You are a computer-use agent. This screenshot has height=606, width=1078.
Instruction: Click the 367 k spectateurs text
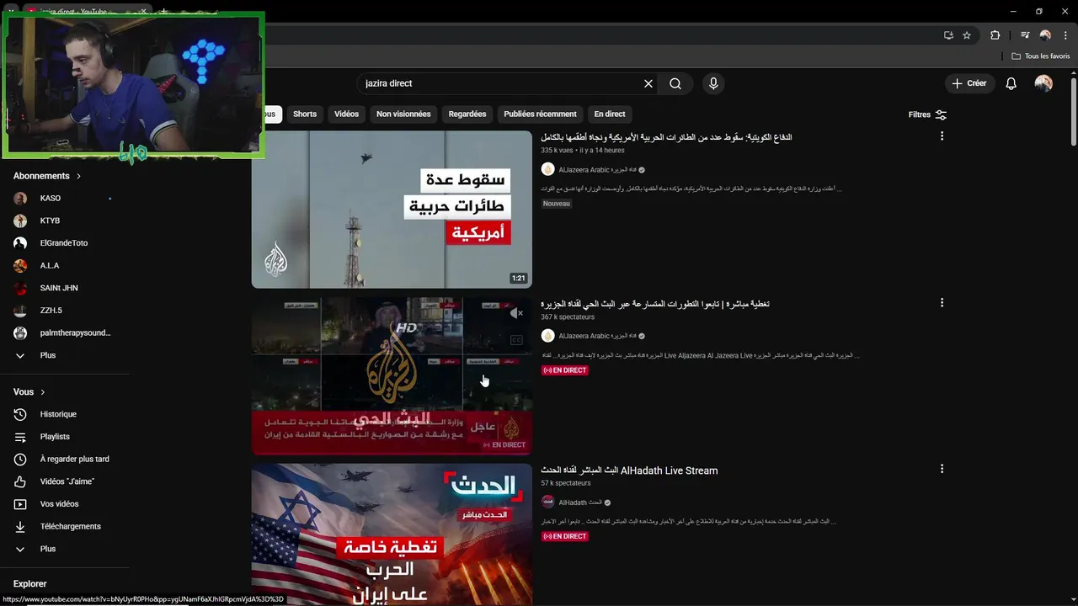coord(568,317)
